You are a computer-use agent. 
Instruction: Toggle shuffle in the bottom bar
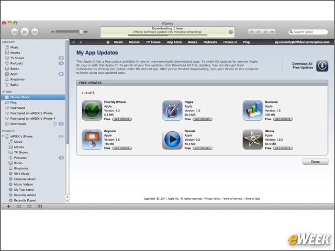[x=19, y=207]
